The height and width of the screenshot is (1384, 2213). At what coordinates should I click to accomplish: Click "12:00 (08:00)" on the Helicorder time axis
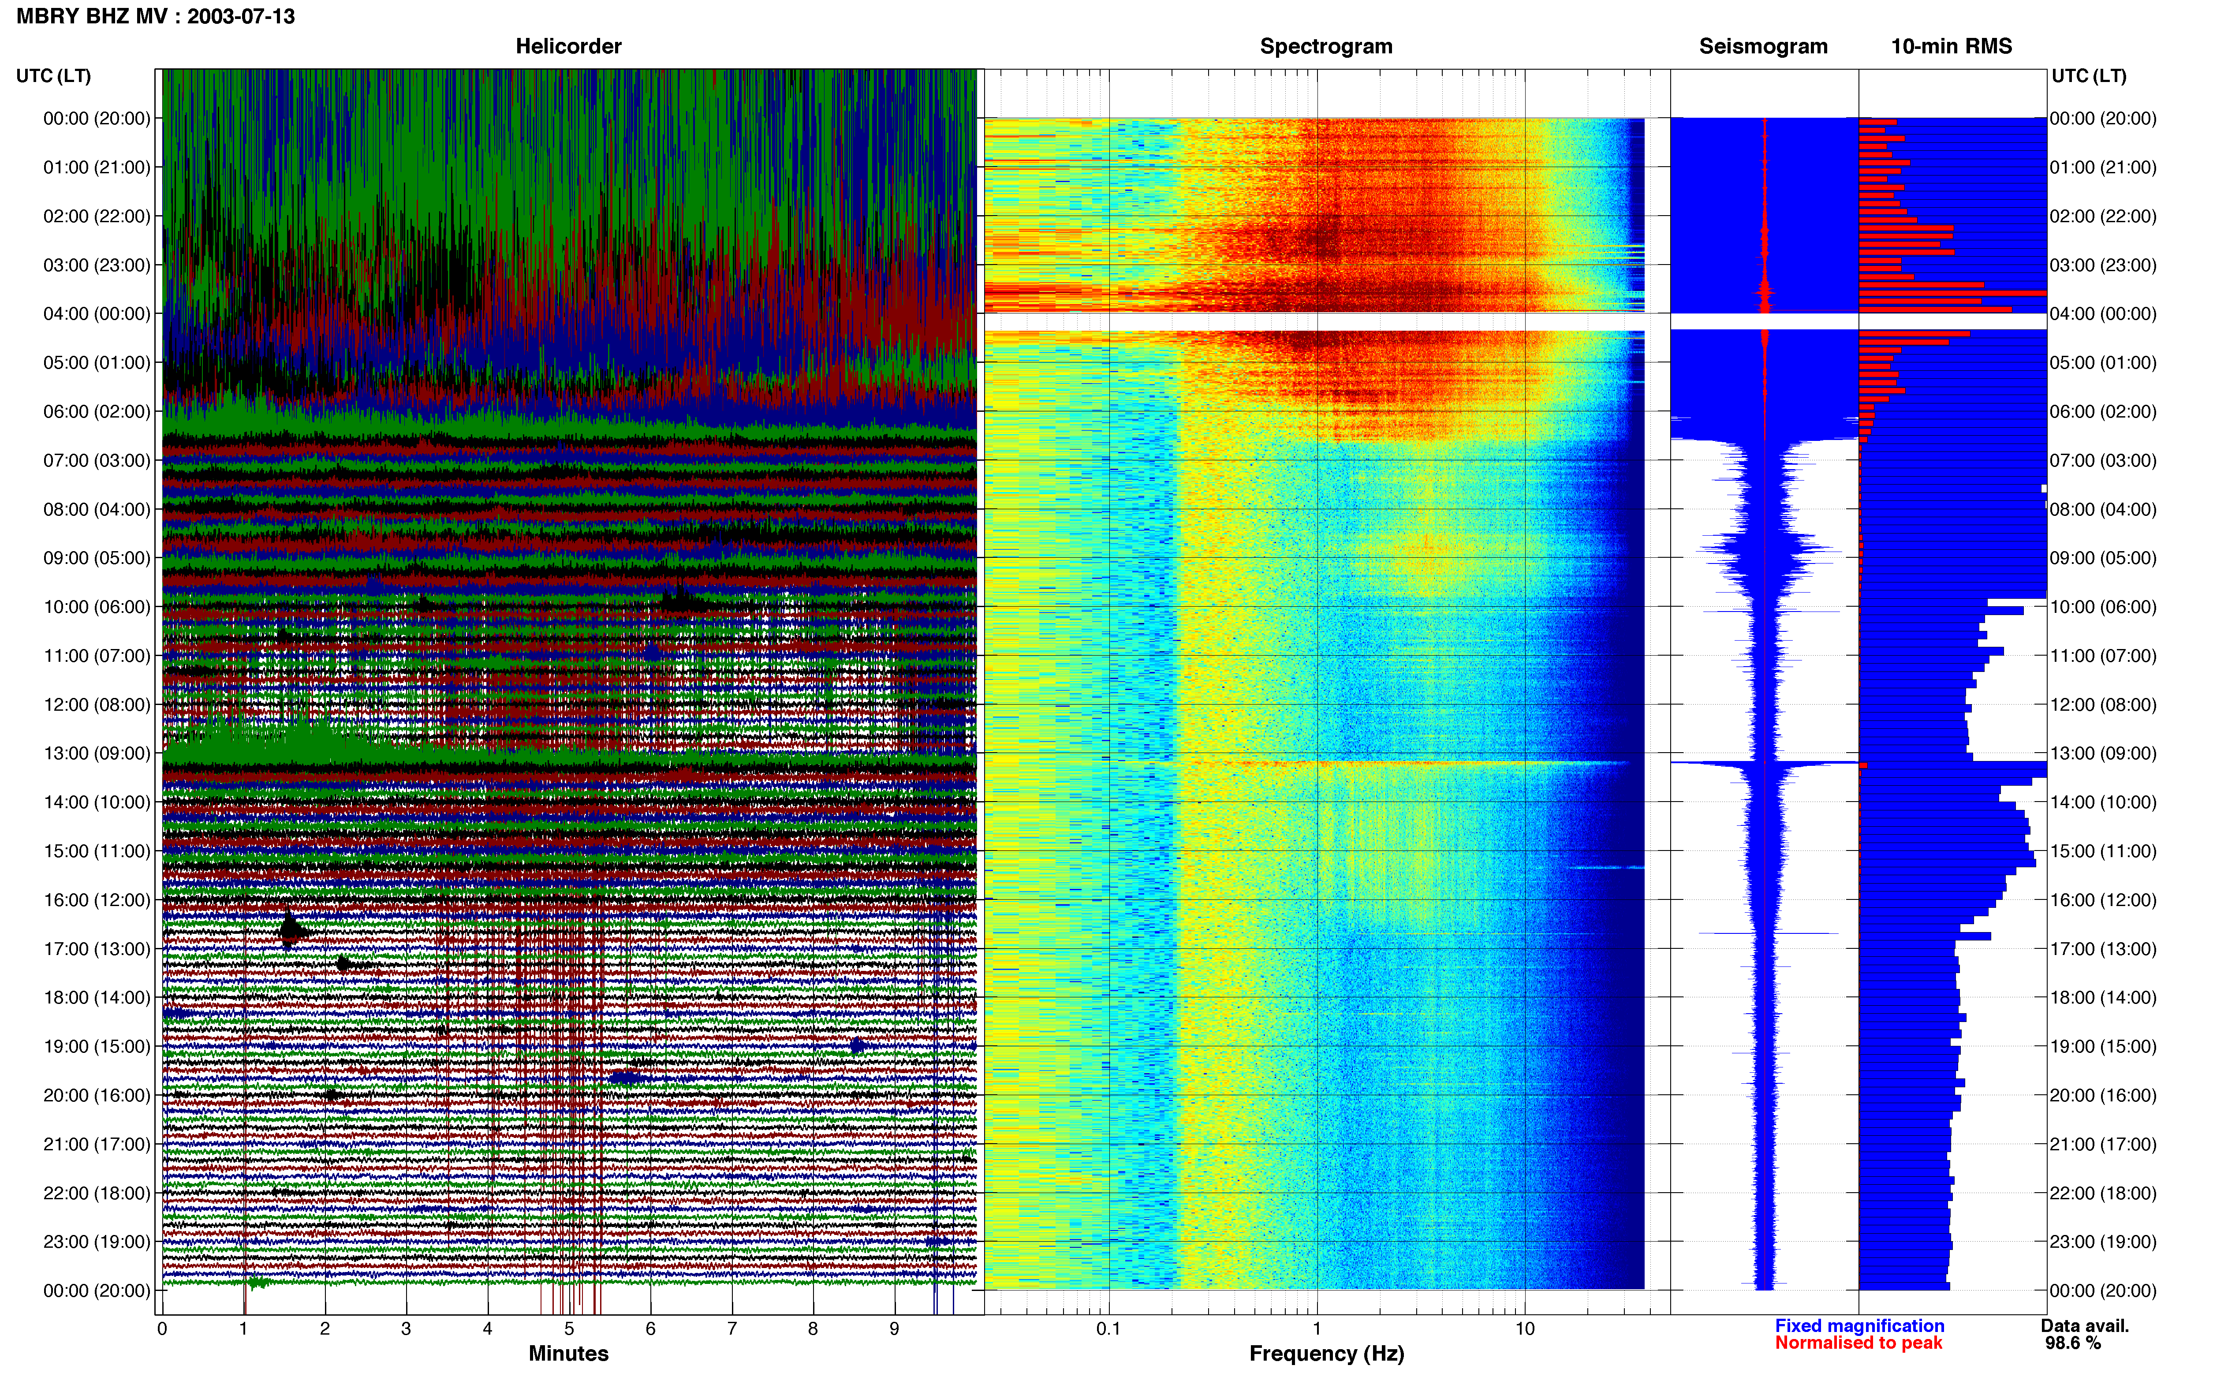point(97,705)
